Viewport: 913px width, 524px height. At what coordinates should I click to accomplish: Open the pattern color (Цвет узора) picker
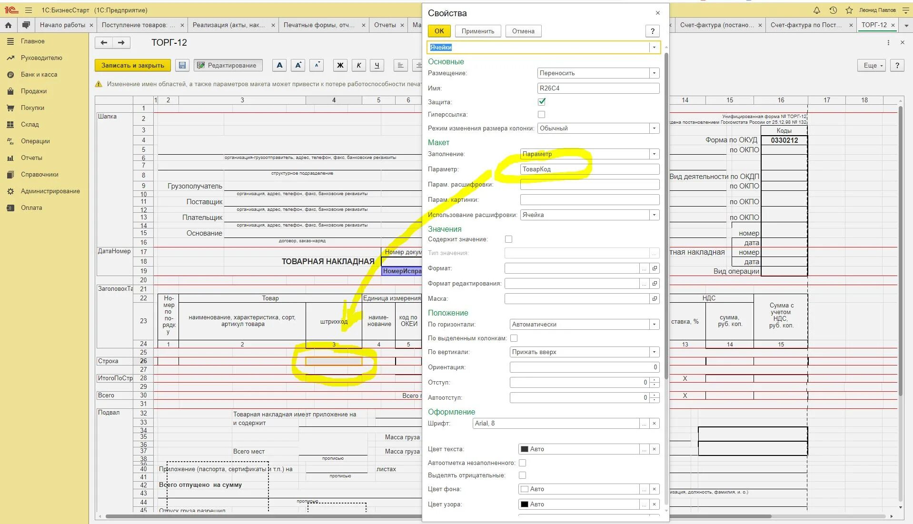coord(644,504)
